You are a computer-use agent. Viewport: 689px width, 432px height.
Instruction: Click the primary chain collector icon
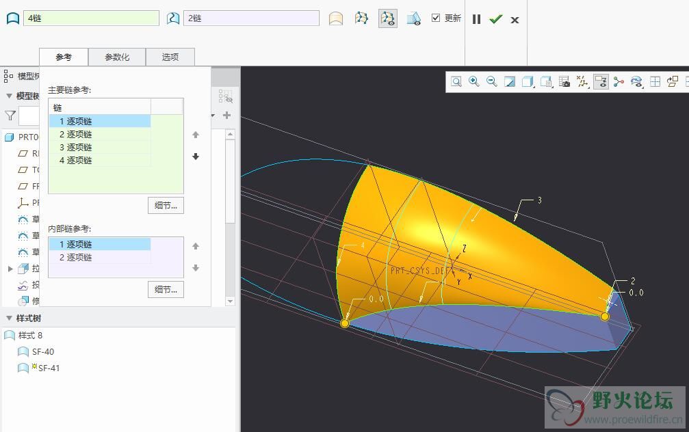pyautogui.click(x=13, y=18)
